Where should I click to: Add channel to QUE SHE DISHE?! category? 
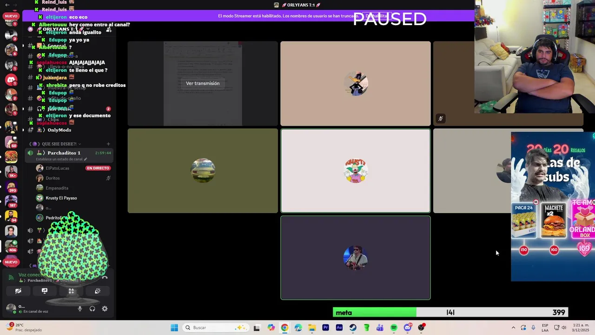[108, 144]
